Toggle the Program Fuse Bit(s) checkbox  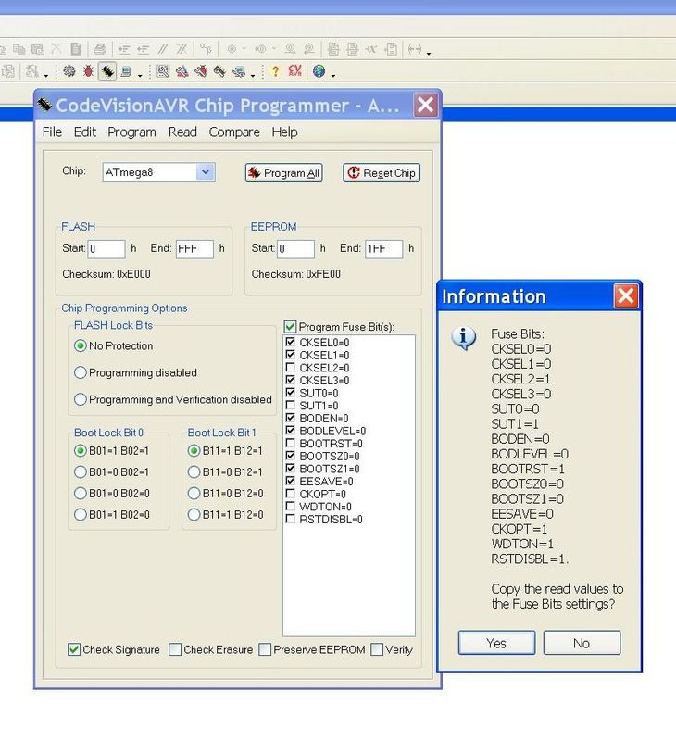coord(290,327)
